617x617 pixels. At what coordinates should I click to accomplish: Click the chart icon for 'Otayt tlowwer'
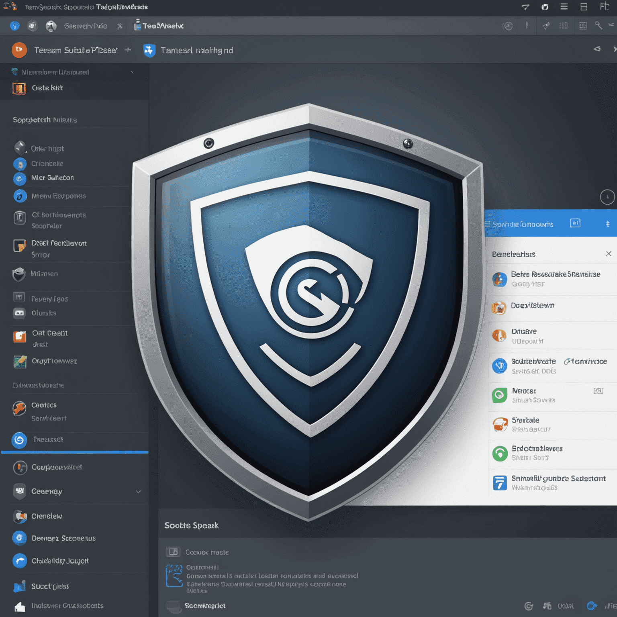[x=20, y=362]
